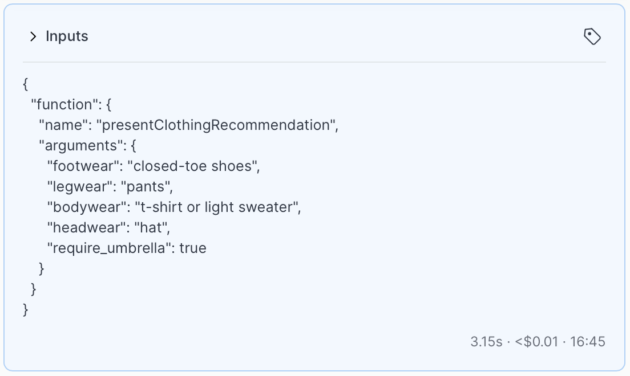
Task: Select the "function" key line
Action: [71, 104]
